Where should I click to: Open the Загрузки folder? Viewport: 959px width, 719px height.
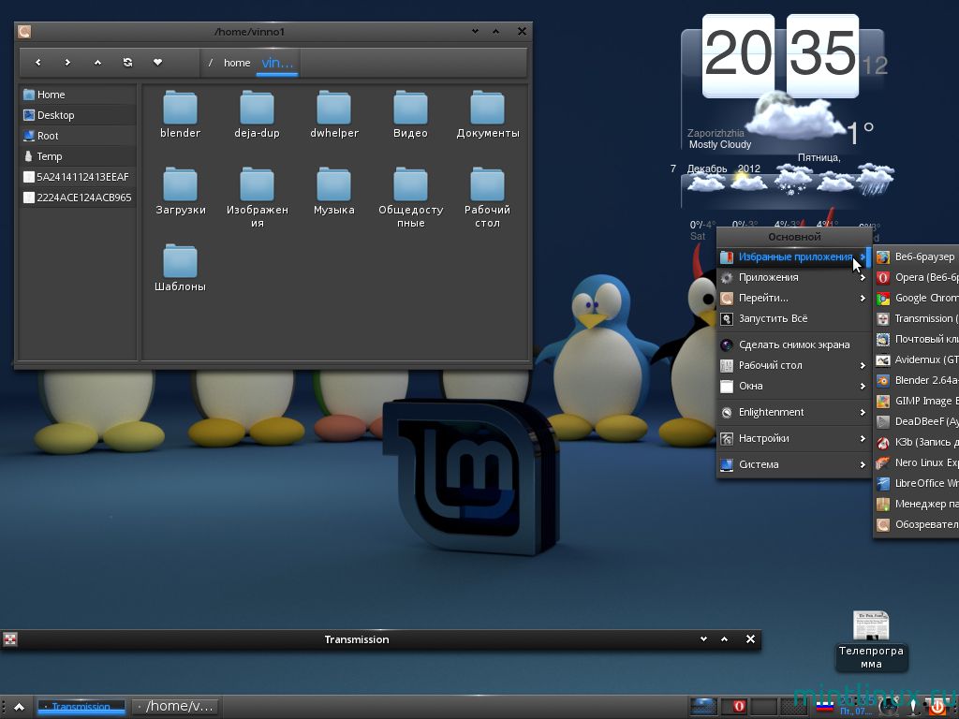pyautogui.click(x=180, y=191)
